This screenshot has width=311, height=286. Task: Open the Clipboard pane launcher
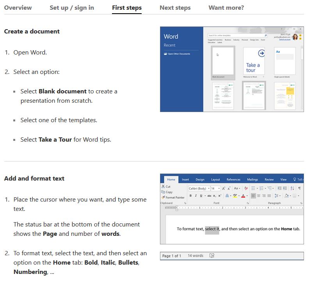[x=185, y=203]
